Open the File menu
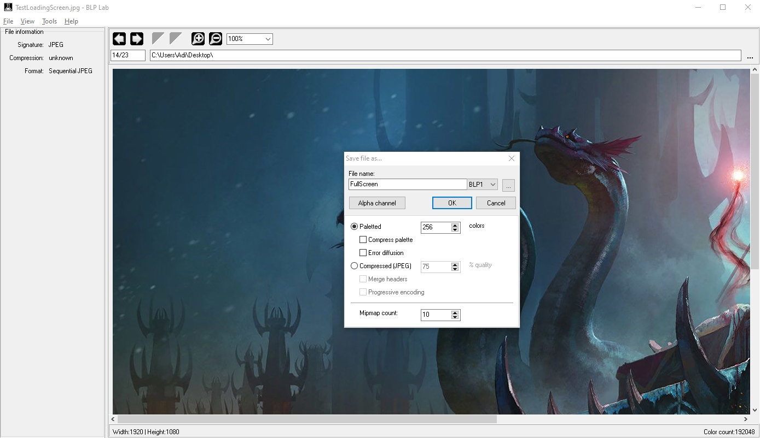 click(8, 21)
